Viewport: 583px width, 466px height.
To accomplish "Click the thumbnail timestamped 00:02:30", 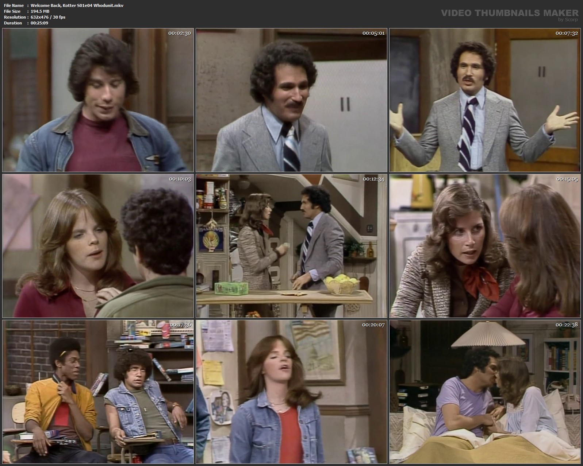I will [98, 100].
